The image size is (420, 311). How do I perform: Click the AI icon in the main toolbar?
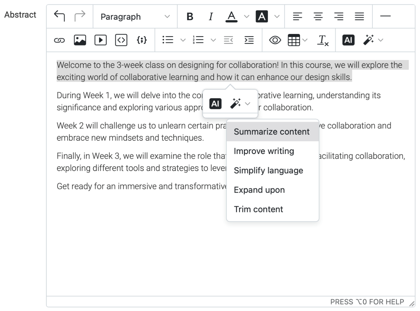coord(348,40)
